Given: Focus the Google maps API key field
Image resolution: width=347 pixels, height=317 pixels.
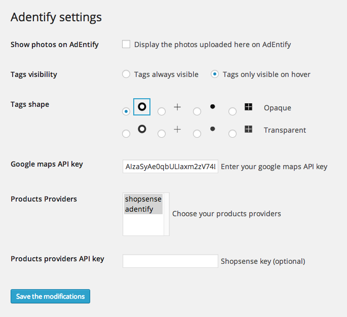Looking at the screenshot, I should [x=170, y=167].
